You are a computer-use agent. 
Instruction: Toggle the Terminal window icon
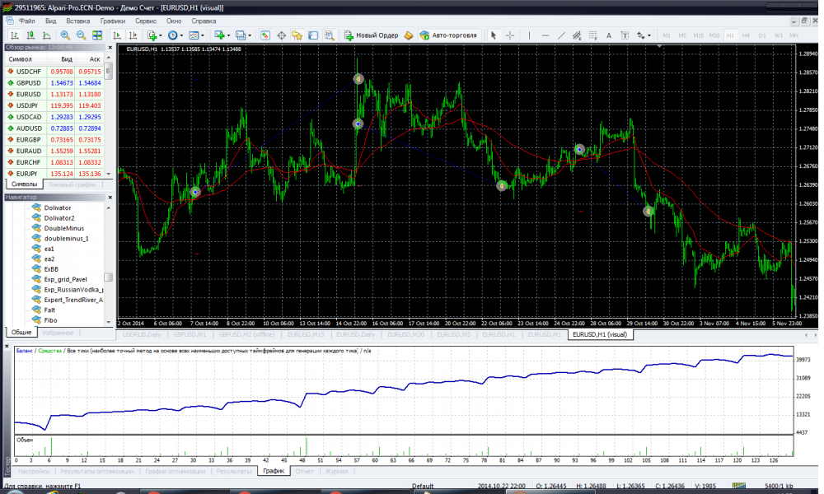click(312, 35)
